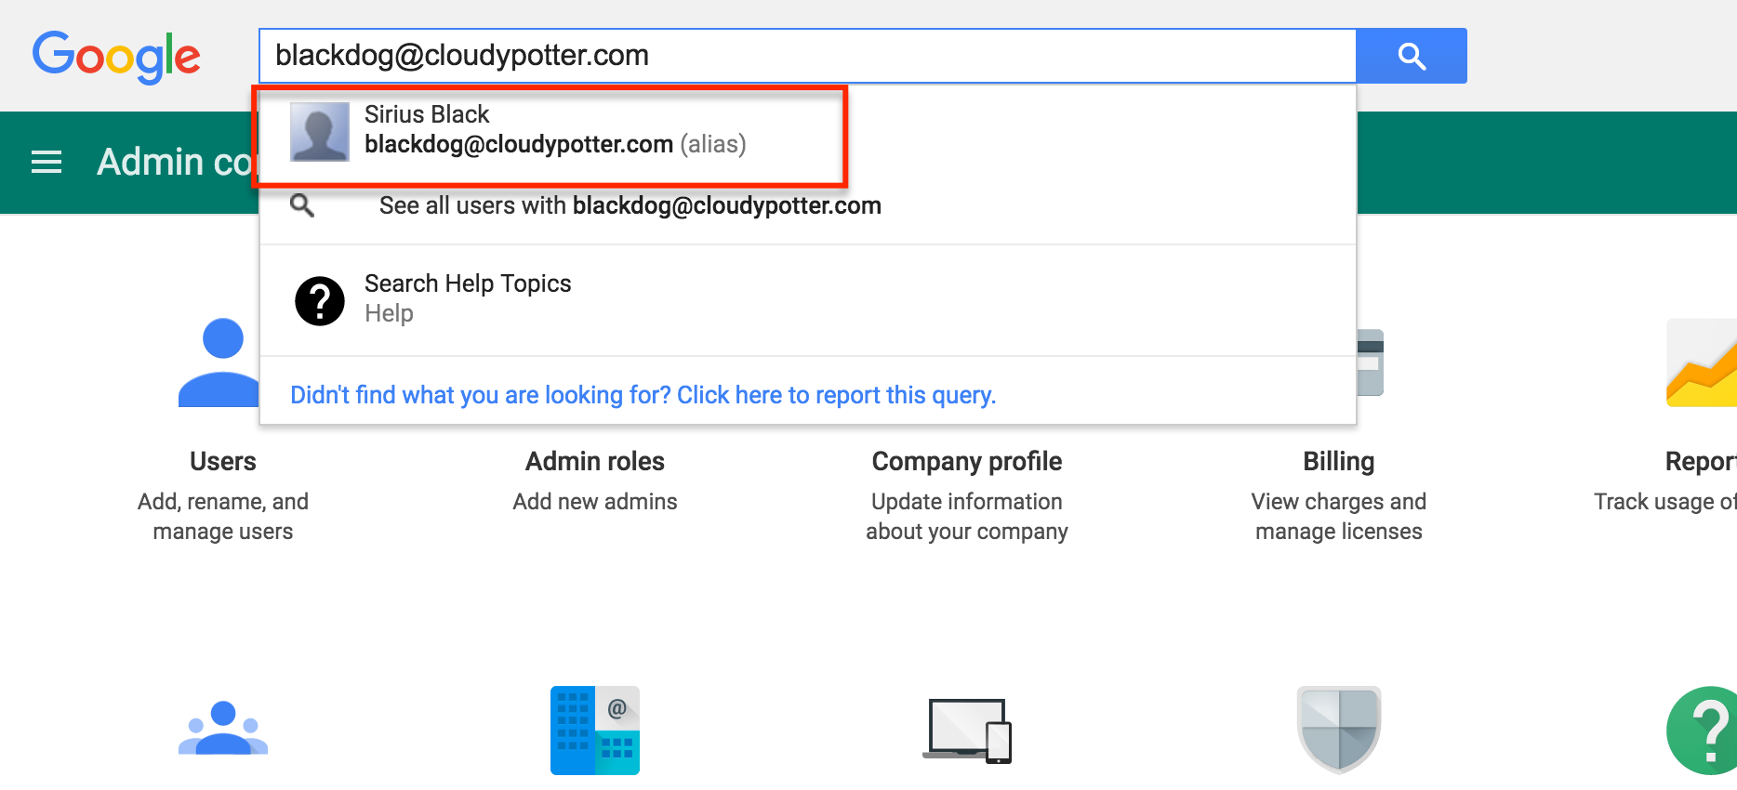The image size is (1737, 790).
Task: Click 'Add new admins' description
Action: click(x=595, y=502)
